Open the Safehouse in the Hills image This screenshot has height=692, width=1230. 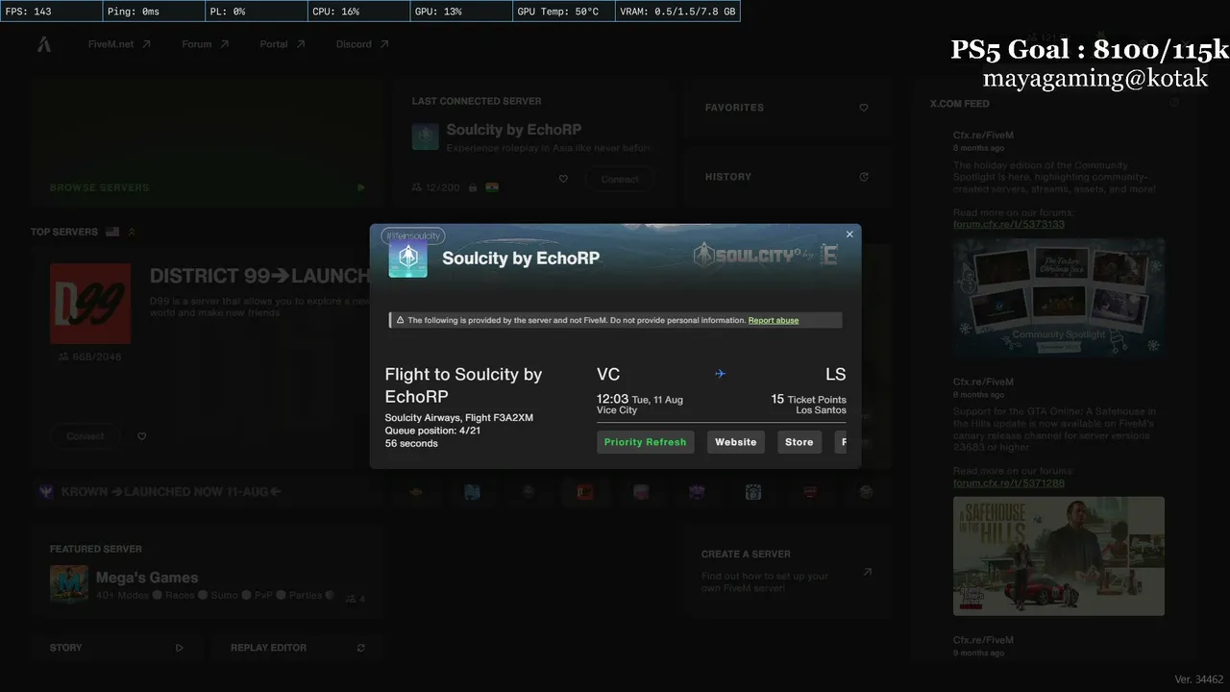pos(1059,556)
